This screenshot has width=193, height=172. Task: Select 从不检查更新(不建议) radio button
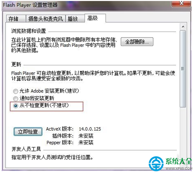[x=16, y=106]
